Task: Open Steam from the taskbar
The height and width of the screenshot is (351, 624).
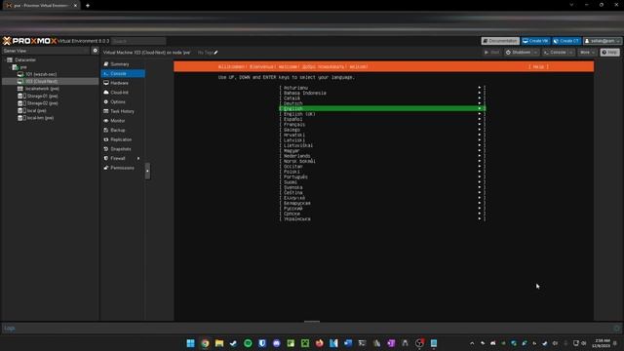Action: click(234, 343)
